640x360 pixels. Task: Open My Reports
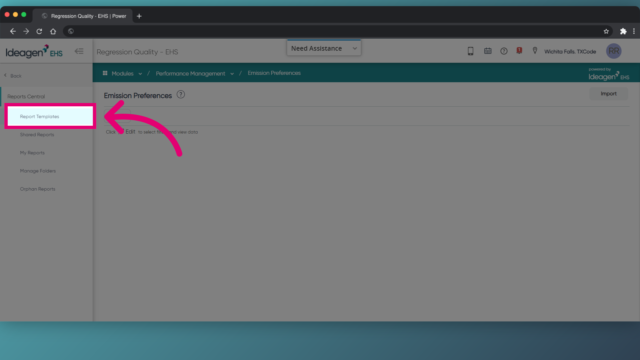pos(32,153)
